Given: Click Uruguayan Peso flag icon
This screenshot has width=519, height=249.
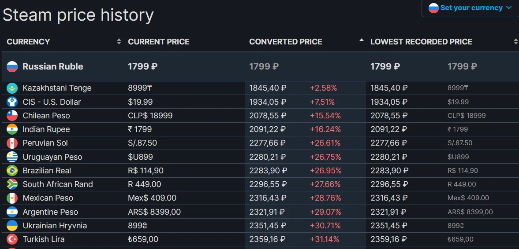Looking at the screenshot, I should click(12, 157).
